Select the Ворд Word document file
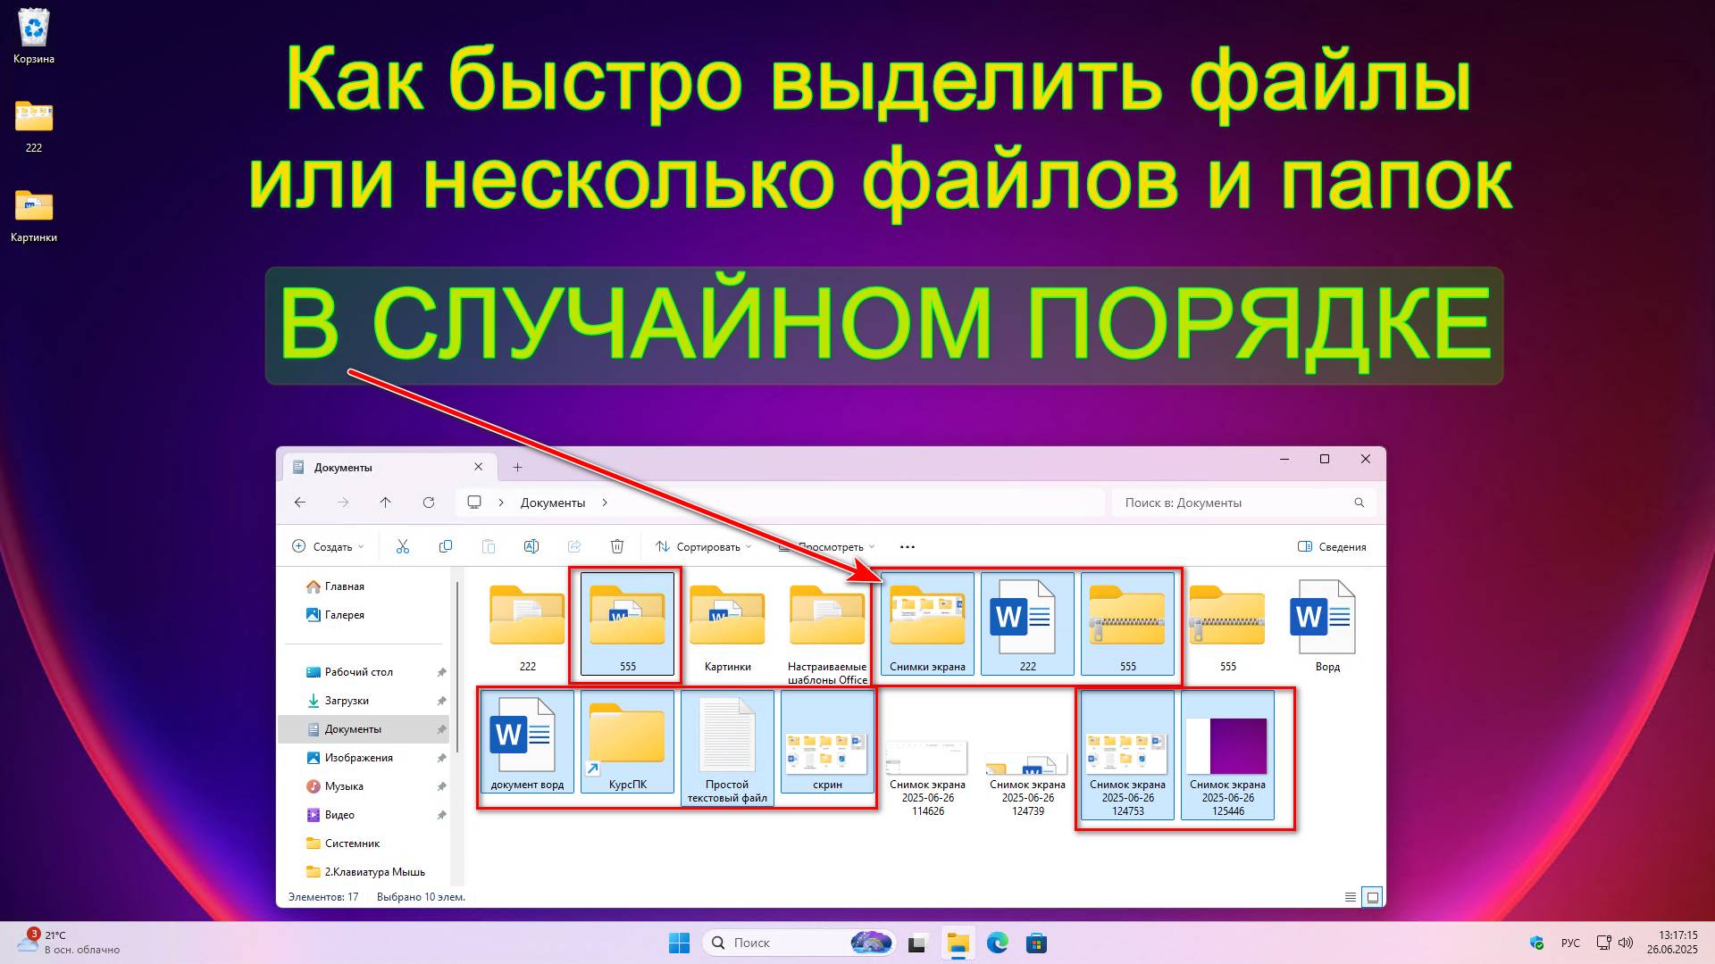Screen dimensions: 1715x964 click(x=1327, y=625)
